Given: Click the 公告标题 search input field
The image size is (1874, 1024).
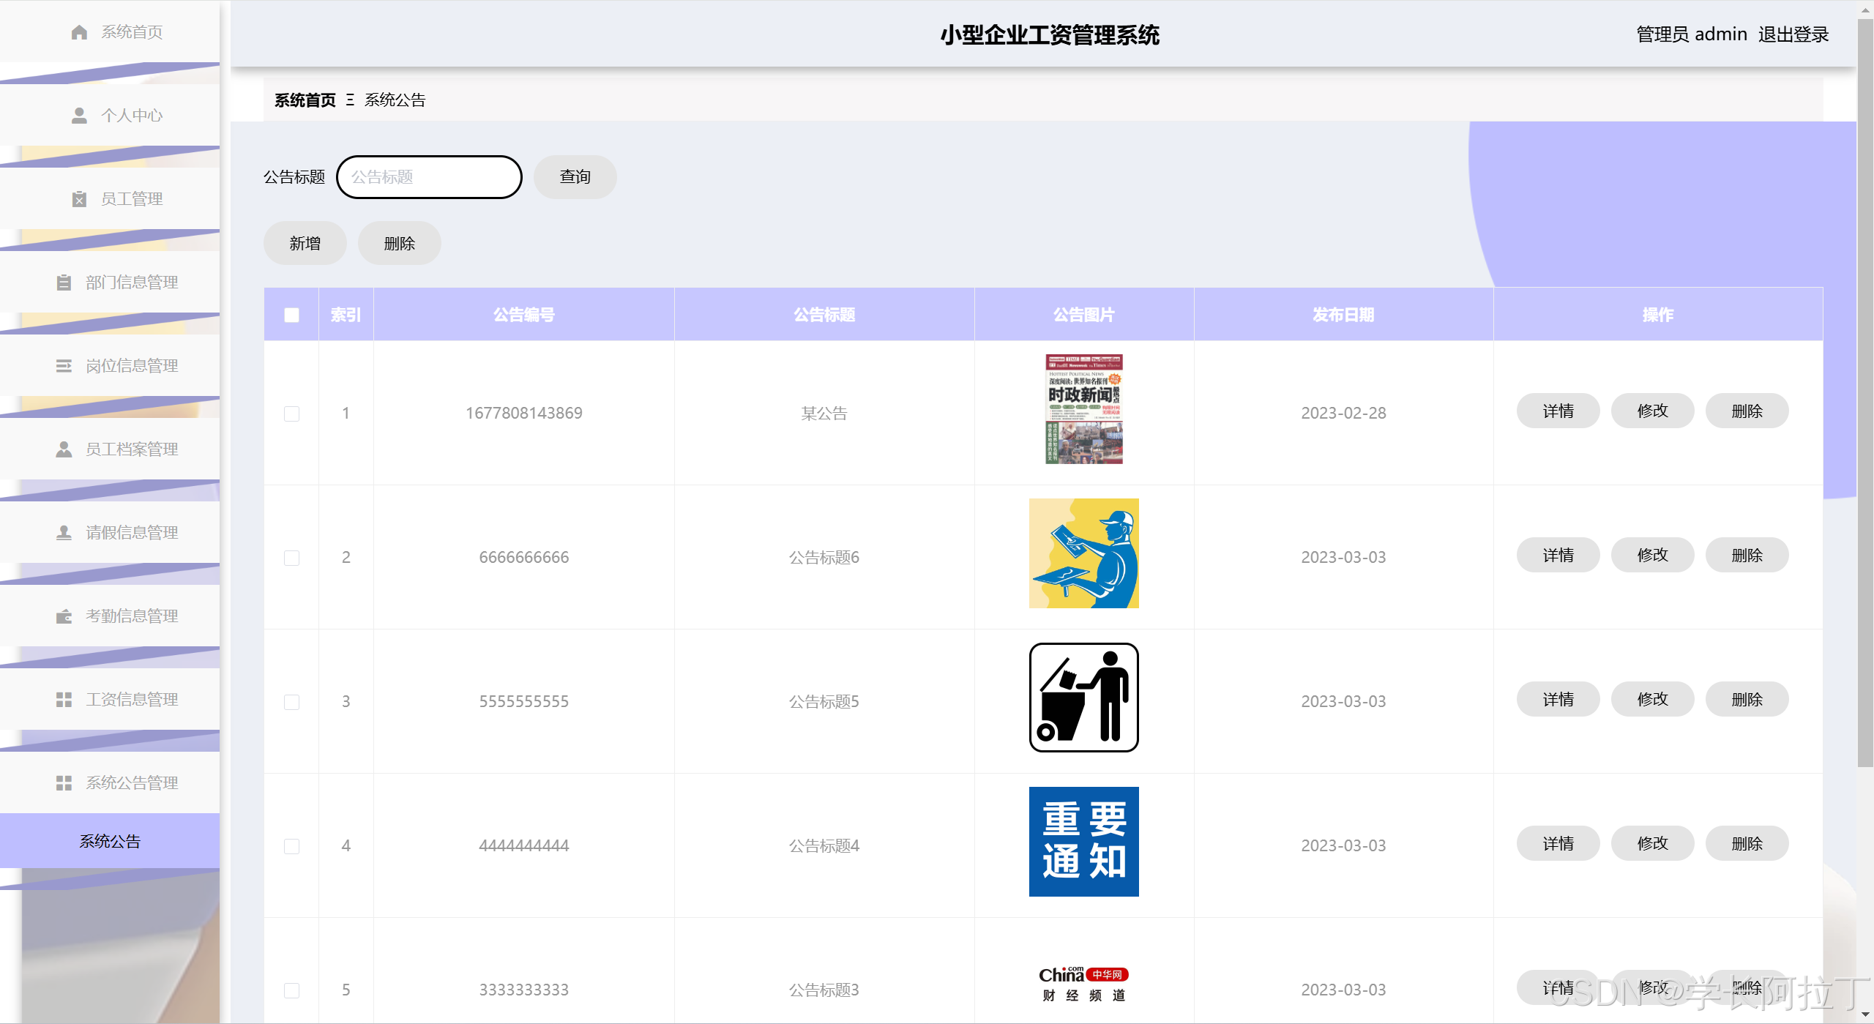Looking at the screenshot, I should (429, 177).
